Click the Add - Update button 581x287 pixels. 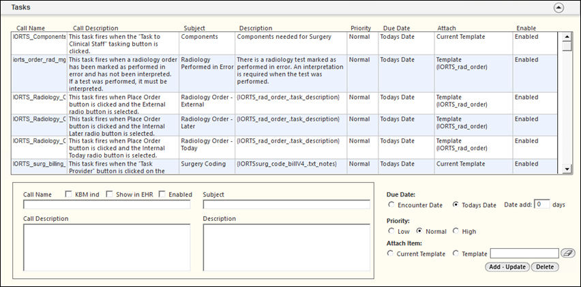[507, 267]
